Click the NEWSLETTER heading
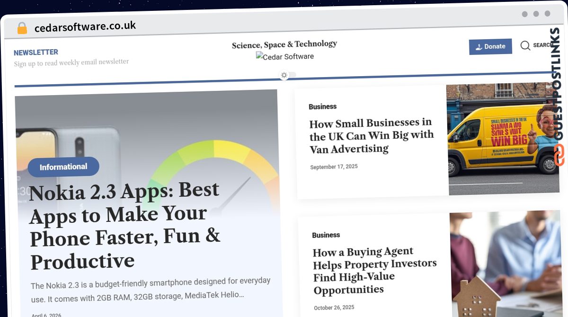The height and width of the screenshot is (317, 568). pos(36,53)
